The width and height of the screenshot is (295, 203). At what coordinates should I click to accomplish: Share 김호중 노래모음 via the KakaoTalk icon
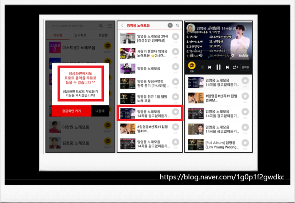coord(108,141)
